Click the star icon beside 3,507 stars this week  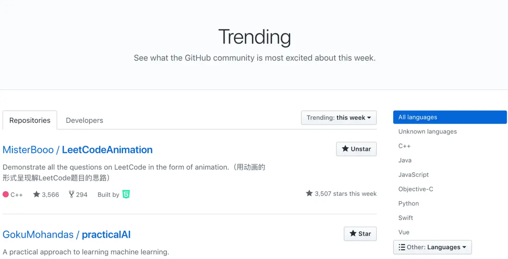[309, 193]
